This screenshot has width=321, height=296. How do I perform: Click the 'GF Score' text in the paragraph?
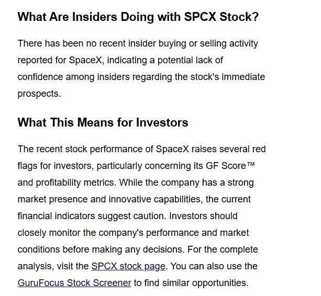point(226,166)
